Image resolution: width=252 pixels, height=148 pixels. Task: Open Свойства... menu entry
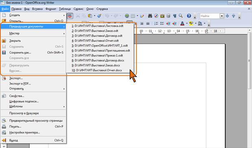point(33,96)
